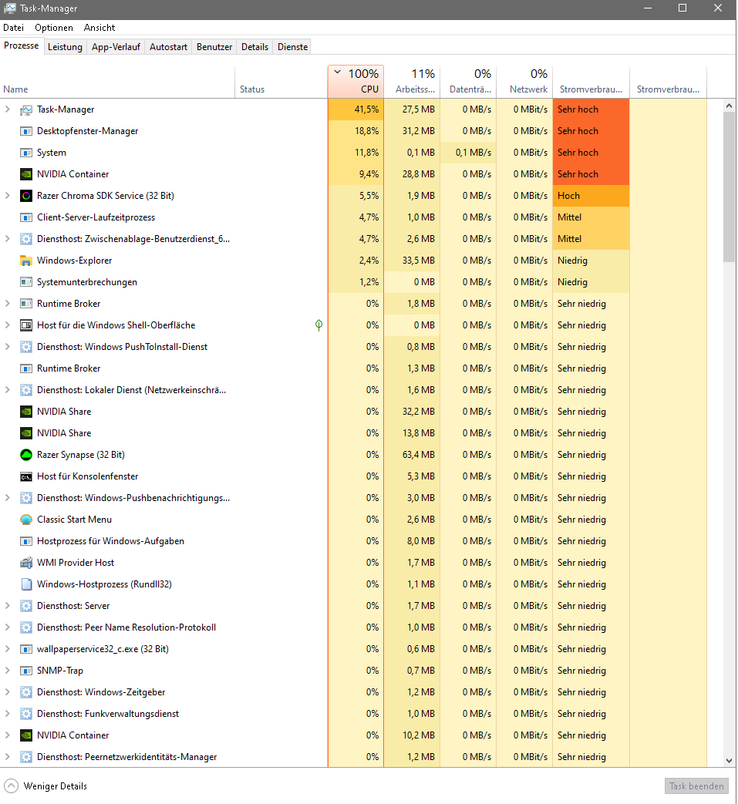Image resolution: width=738 pixels, height=804 pixels.
Task: Open the Optionen menu
Action: point(54,28)
